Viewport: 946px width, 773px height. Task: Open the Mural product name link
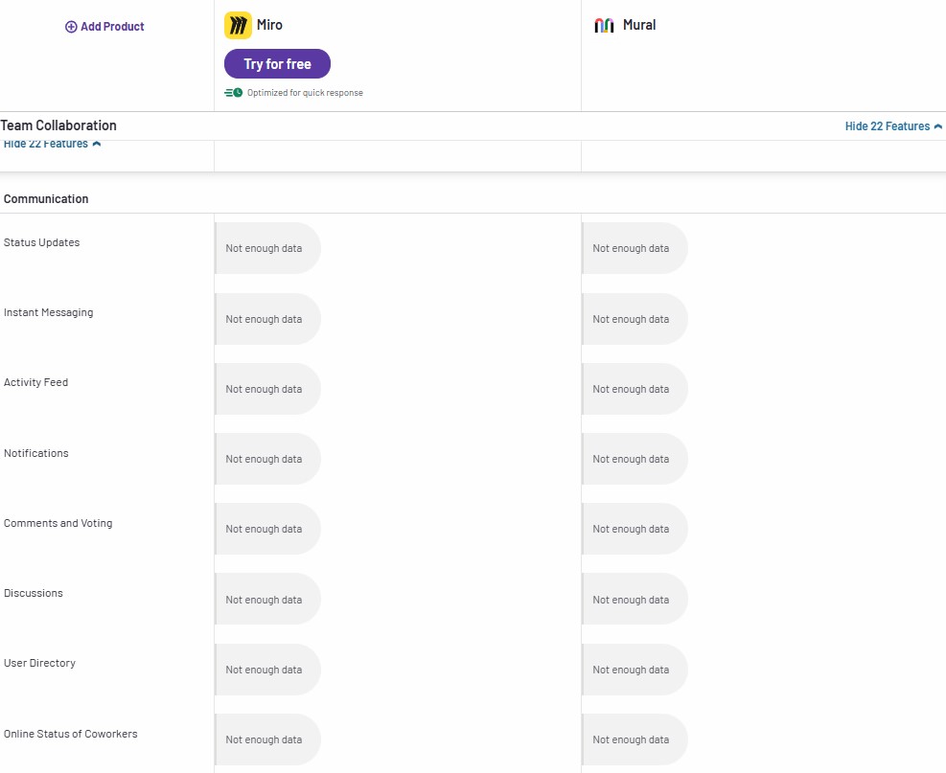(x=639, y=25)
